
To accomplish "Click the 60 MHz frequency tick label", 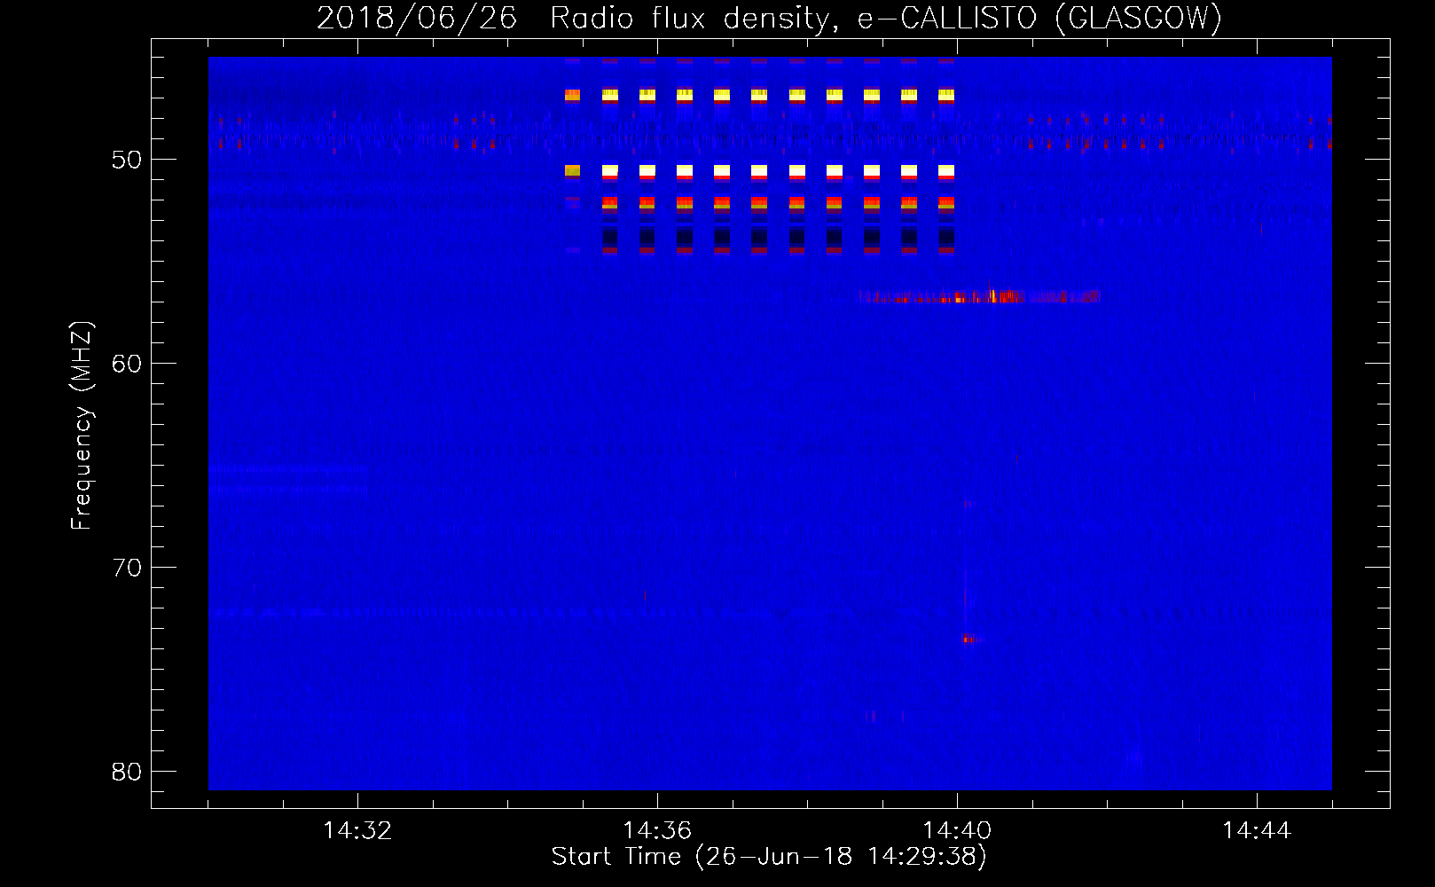I will tap(127, 364).
